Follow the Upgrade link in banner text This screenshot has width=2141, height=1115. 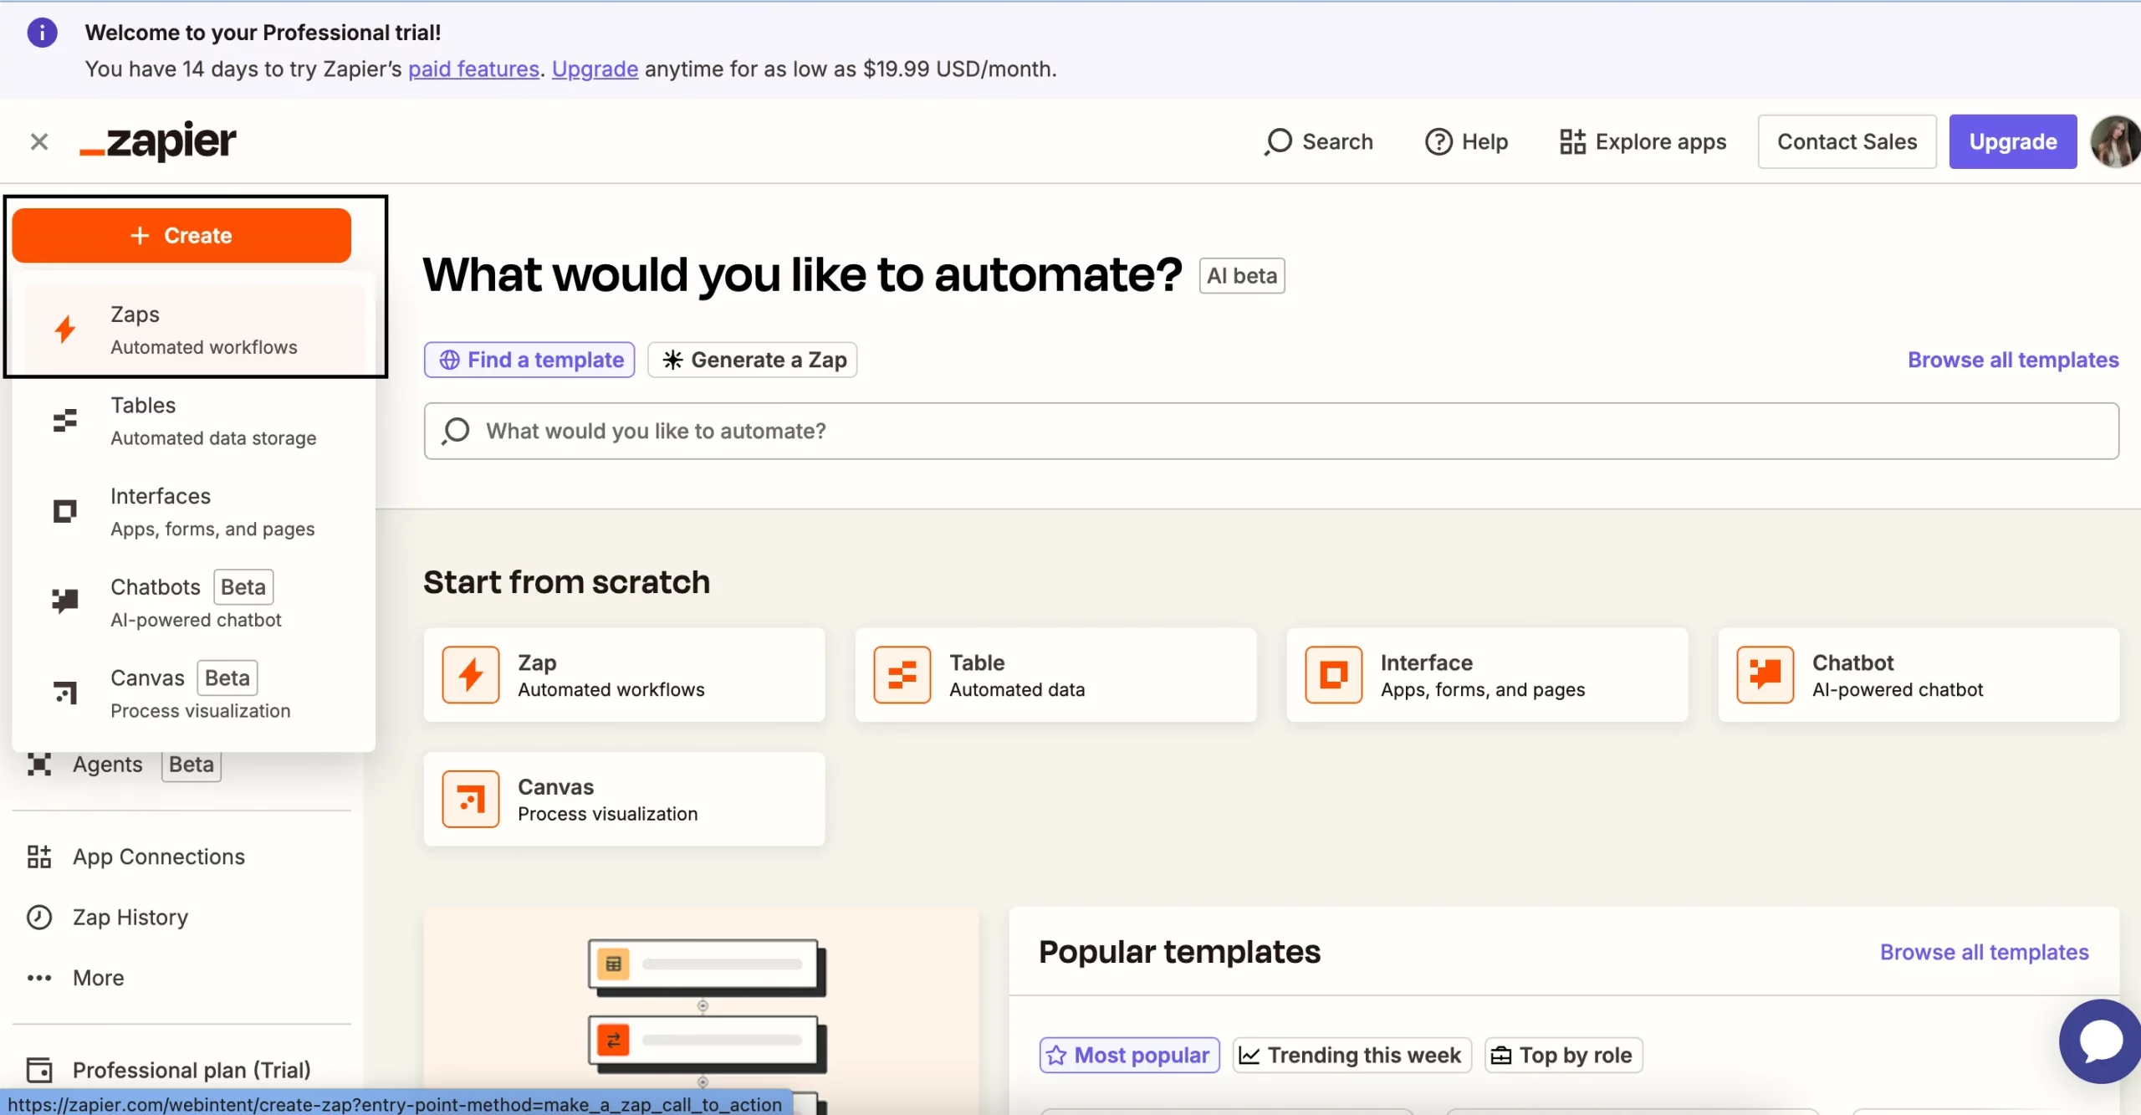pyautogui.click(x=595, y=69)
